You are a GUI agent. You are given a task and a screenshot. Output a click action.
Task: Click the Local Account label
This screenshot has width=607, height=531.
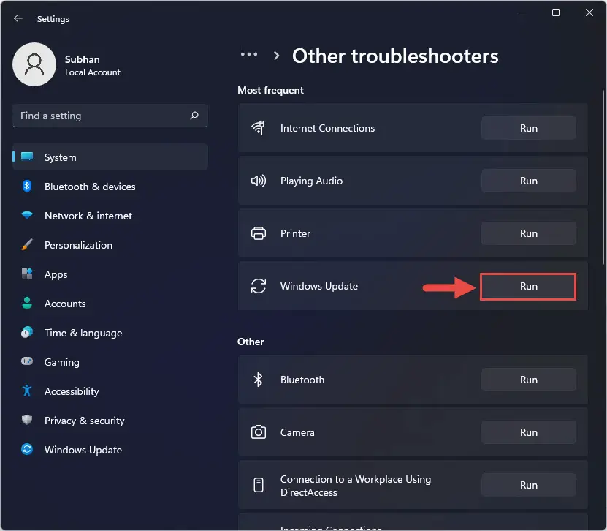pyautogui.click(x=93, y=72)
